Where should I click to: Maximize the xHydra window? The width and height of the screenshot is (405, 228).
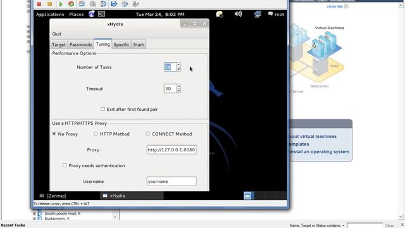pyautogui.click(x=195, y=23)
